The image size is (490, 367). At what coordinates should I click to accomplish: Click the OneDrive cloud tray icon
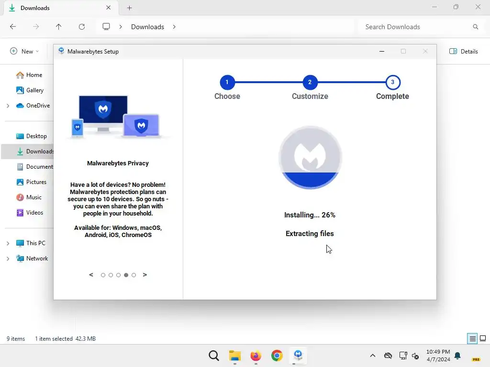point(388,356)
